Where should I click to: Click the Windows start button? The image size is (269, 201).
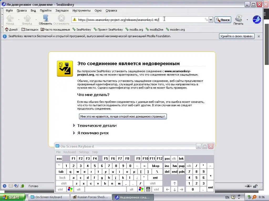(x=13, y=197)
